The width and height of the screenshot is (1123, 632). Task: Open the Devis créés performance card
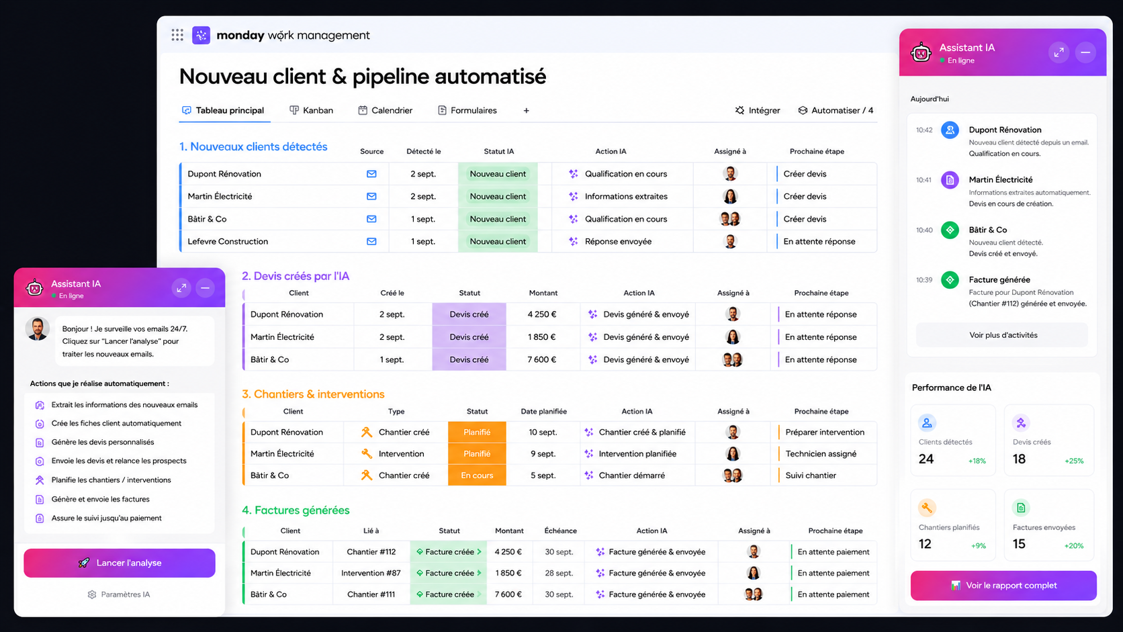click(x=1048, y=440)
